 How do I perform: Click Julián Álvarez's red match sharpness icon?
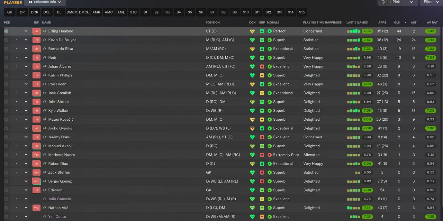click(262, 66)
